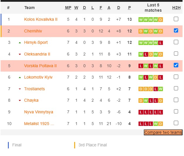Image resolution: width=184 pixels, height=156 pixels.
Task: Click Hirnyk-Sport green up arrow icon
Action: tap(20, 43)
